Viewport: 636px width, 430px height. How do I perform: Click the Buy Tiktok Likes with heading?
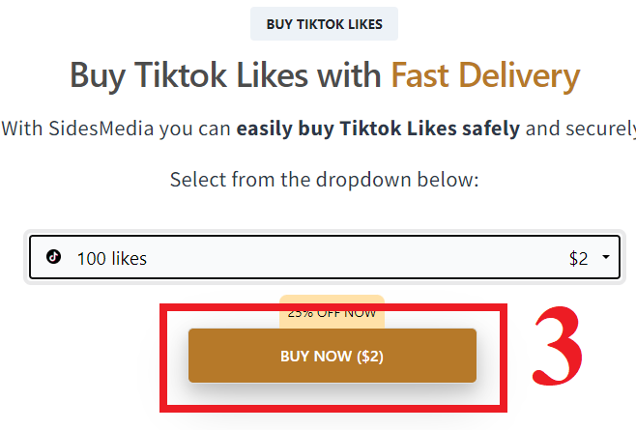[x=225, y=76]
